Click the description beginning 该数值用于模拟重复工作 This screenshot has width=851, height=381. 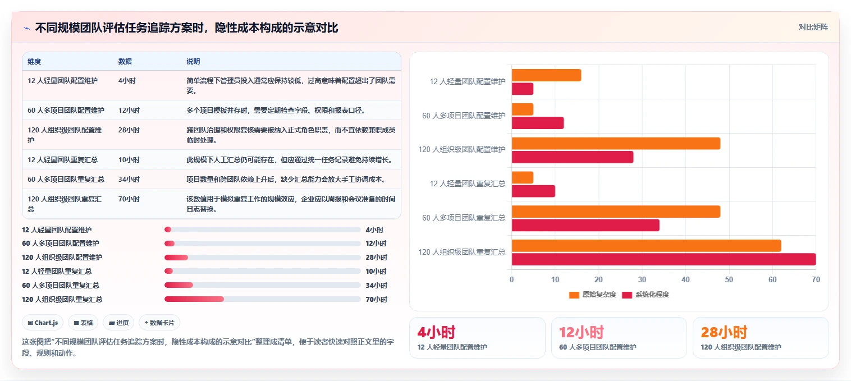(291, 204)
